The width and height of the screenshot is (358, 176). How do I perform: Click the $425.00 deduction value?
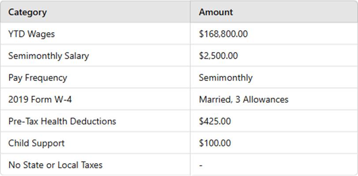click(215, 121)
